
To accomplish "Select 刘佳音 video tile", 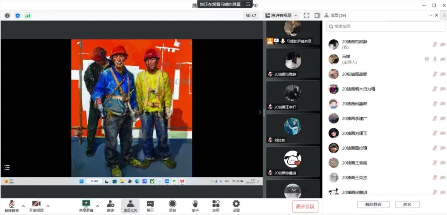I will coord(293,128).
